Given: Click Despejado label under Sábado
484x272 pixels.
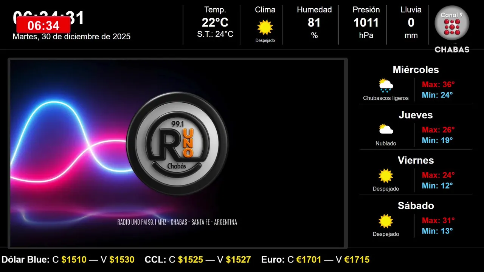Looking at the screenshot, I should [x=386, y=234].
